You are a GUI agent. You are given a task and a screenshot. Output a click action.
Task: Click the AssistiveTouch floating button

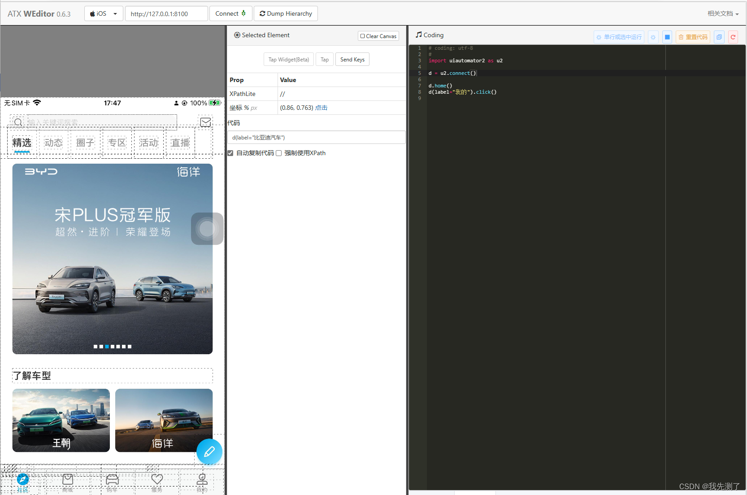(207, 229)
